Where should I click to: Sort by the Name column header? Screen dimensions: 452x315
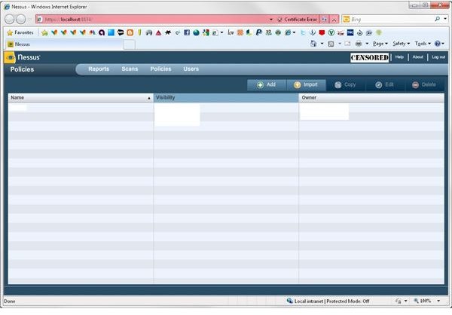(x=81, y=98)
